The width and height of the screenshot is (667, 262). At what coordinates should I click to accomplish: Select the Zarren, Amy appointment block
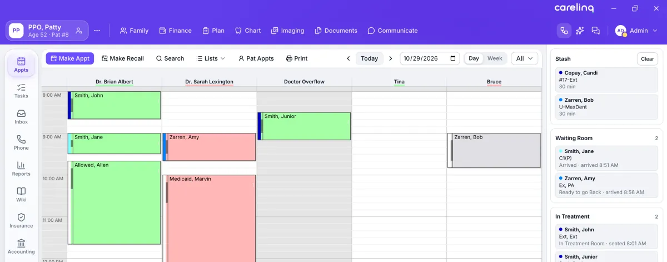coord(209,147)
